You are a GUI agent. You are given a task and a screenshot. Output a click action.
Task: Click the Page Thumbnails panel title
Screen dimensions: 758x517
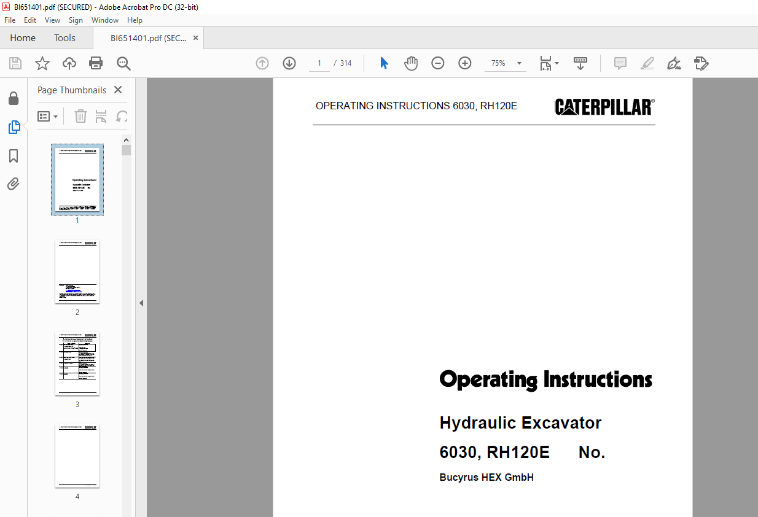[72, 90]
